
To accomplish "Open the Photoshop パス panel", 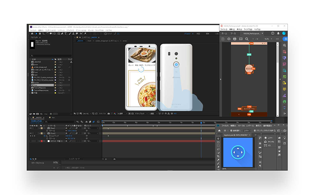I will click(268, 145).
